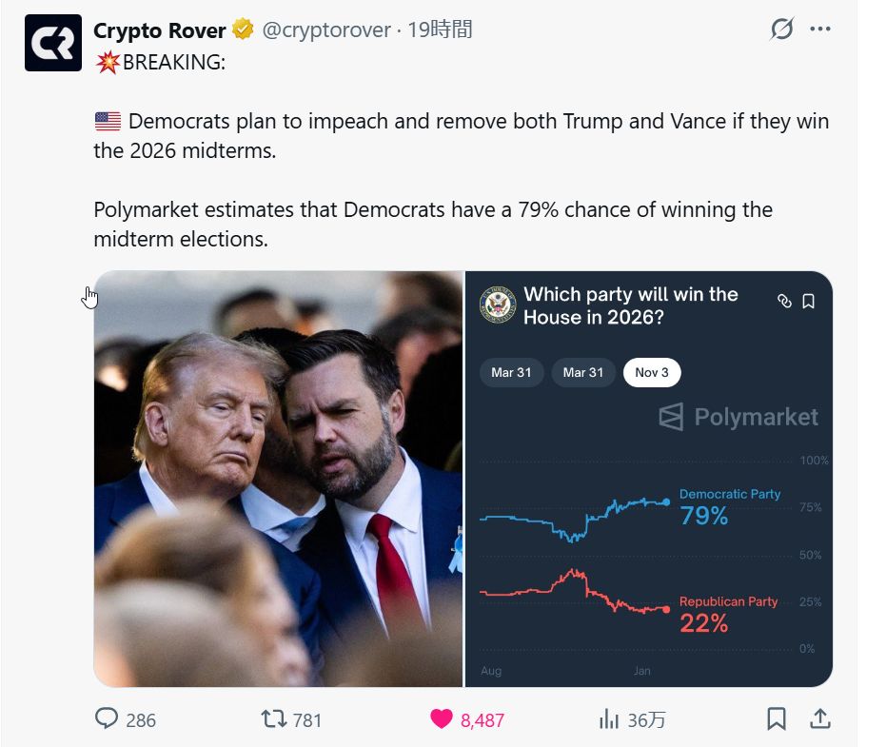Click the share post icon
The image size is (886, 747).
tap(818, 719)
